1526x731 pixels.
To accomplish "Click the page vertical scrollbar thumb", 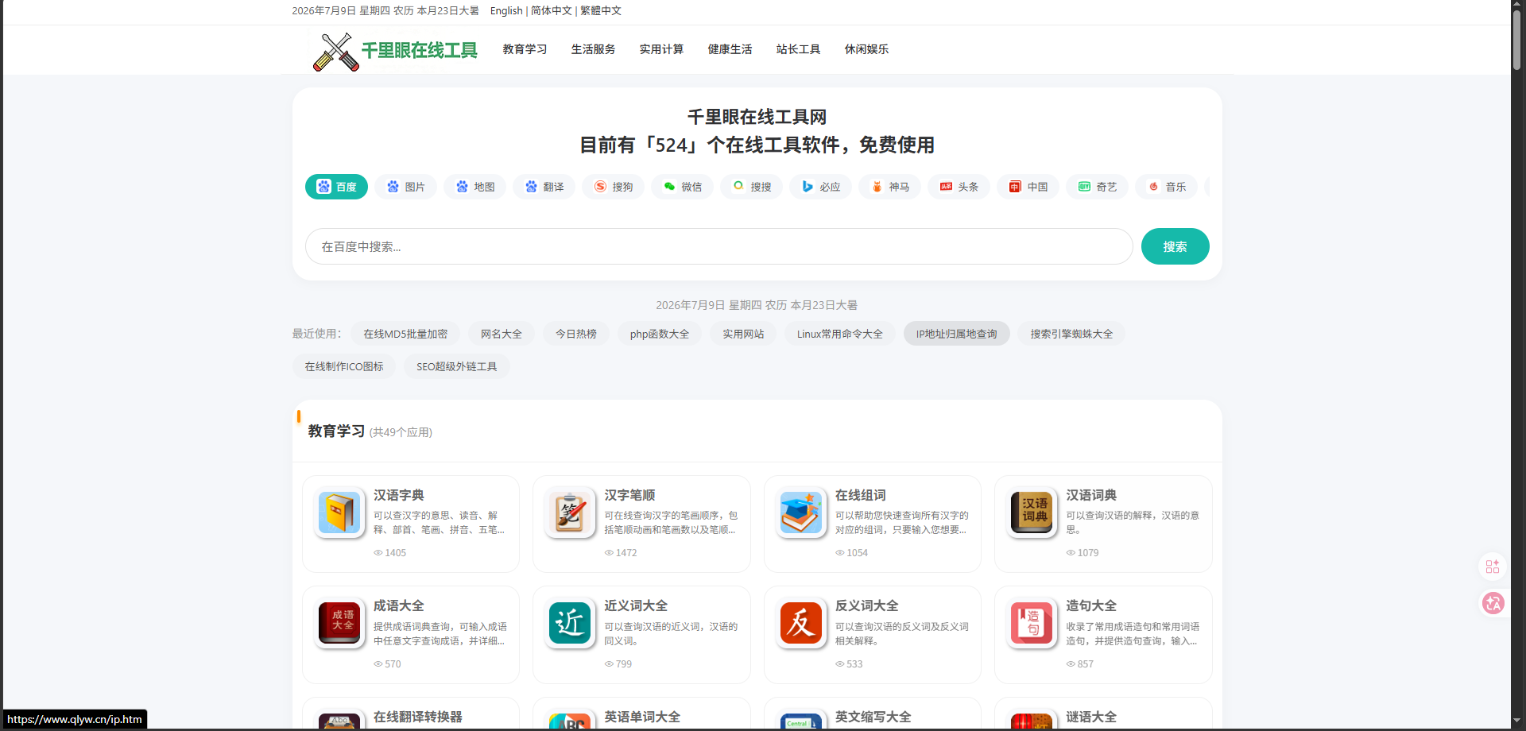I will pos(1517,40).
